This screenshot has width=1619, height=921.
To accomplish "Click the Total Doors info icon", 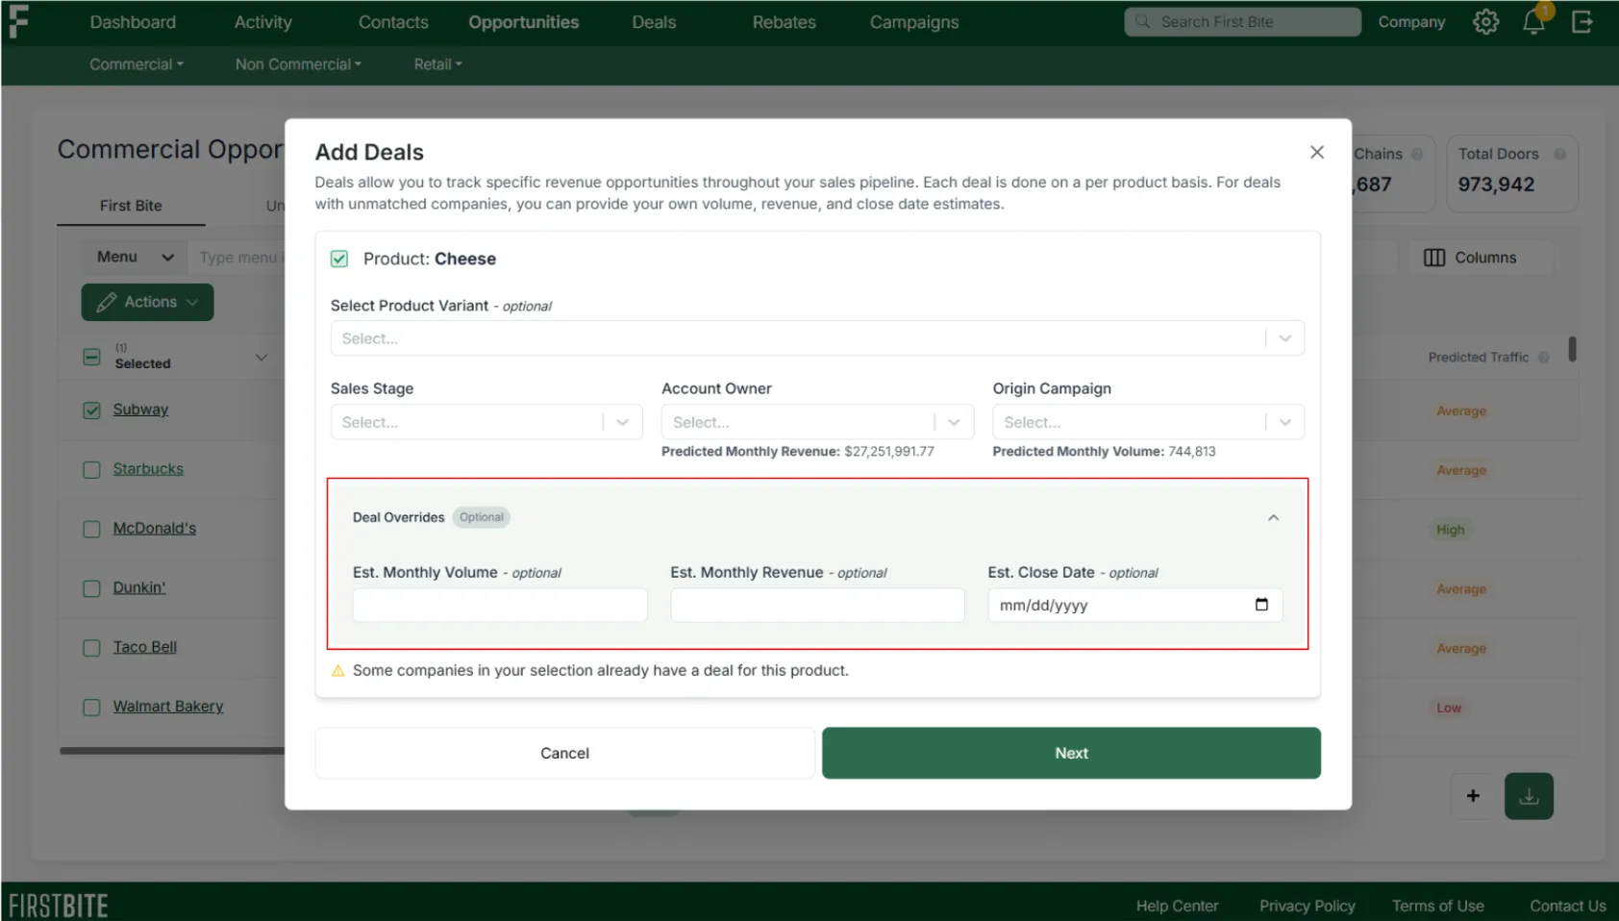I will pos(1559,154).
